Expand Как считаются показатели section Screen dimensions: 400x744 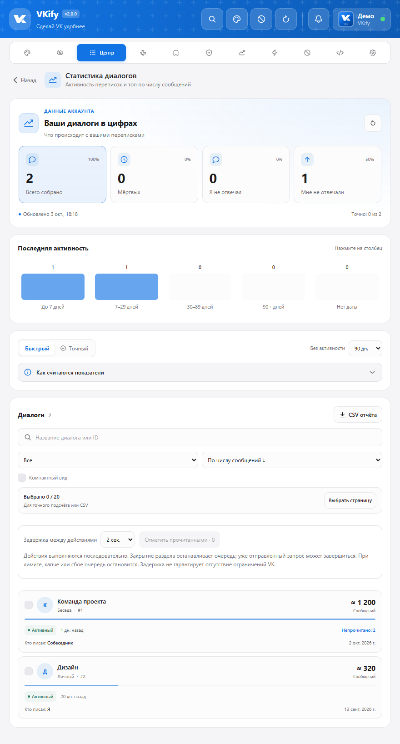pos(200,372)
